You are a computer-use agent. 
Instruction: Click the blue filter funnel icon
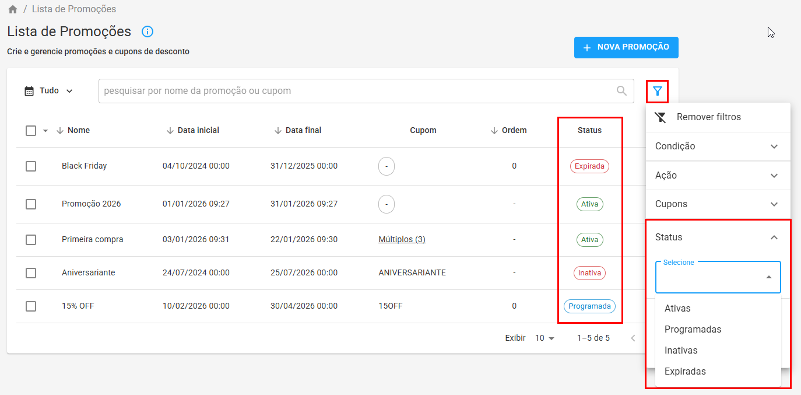tap(657, 91)
